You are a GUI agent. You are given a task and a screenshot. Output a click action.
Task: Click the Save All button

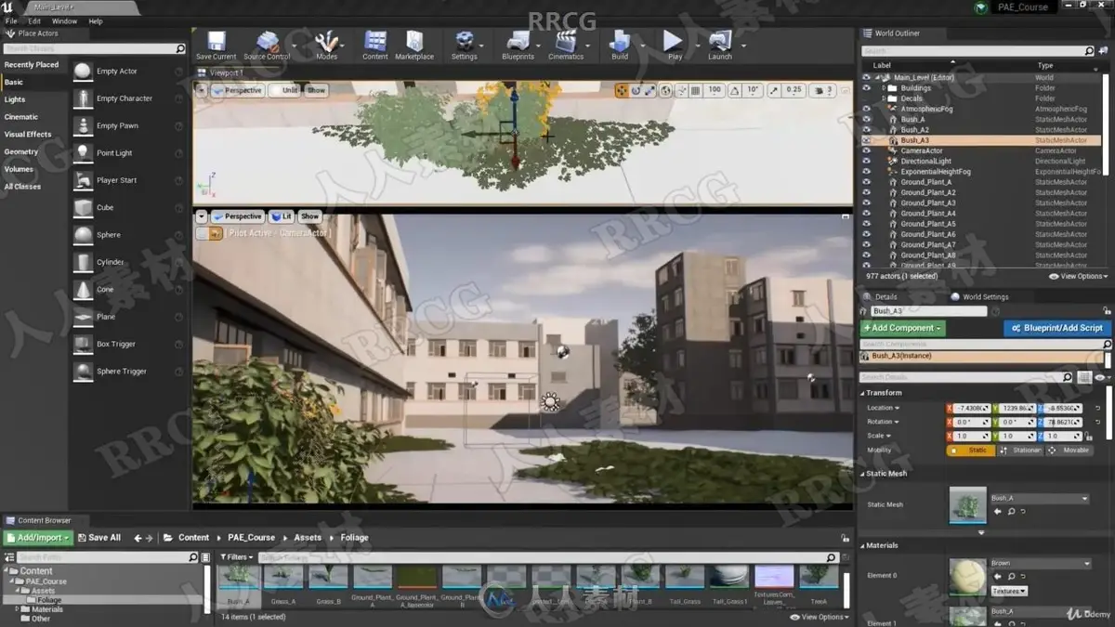coord(98,538)
